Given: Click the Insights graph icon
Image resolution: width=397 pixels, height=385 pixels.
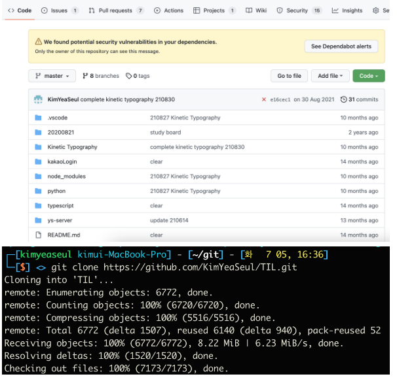Looking at the screenshot, I should (x=335, y=10).
